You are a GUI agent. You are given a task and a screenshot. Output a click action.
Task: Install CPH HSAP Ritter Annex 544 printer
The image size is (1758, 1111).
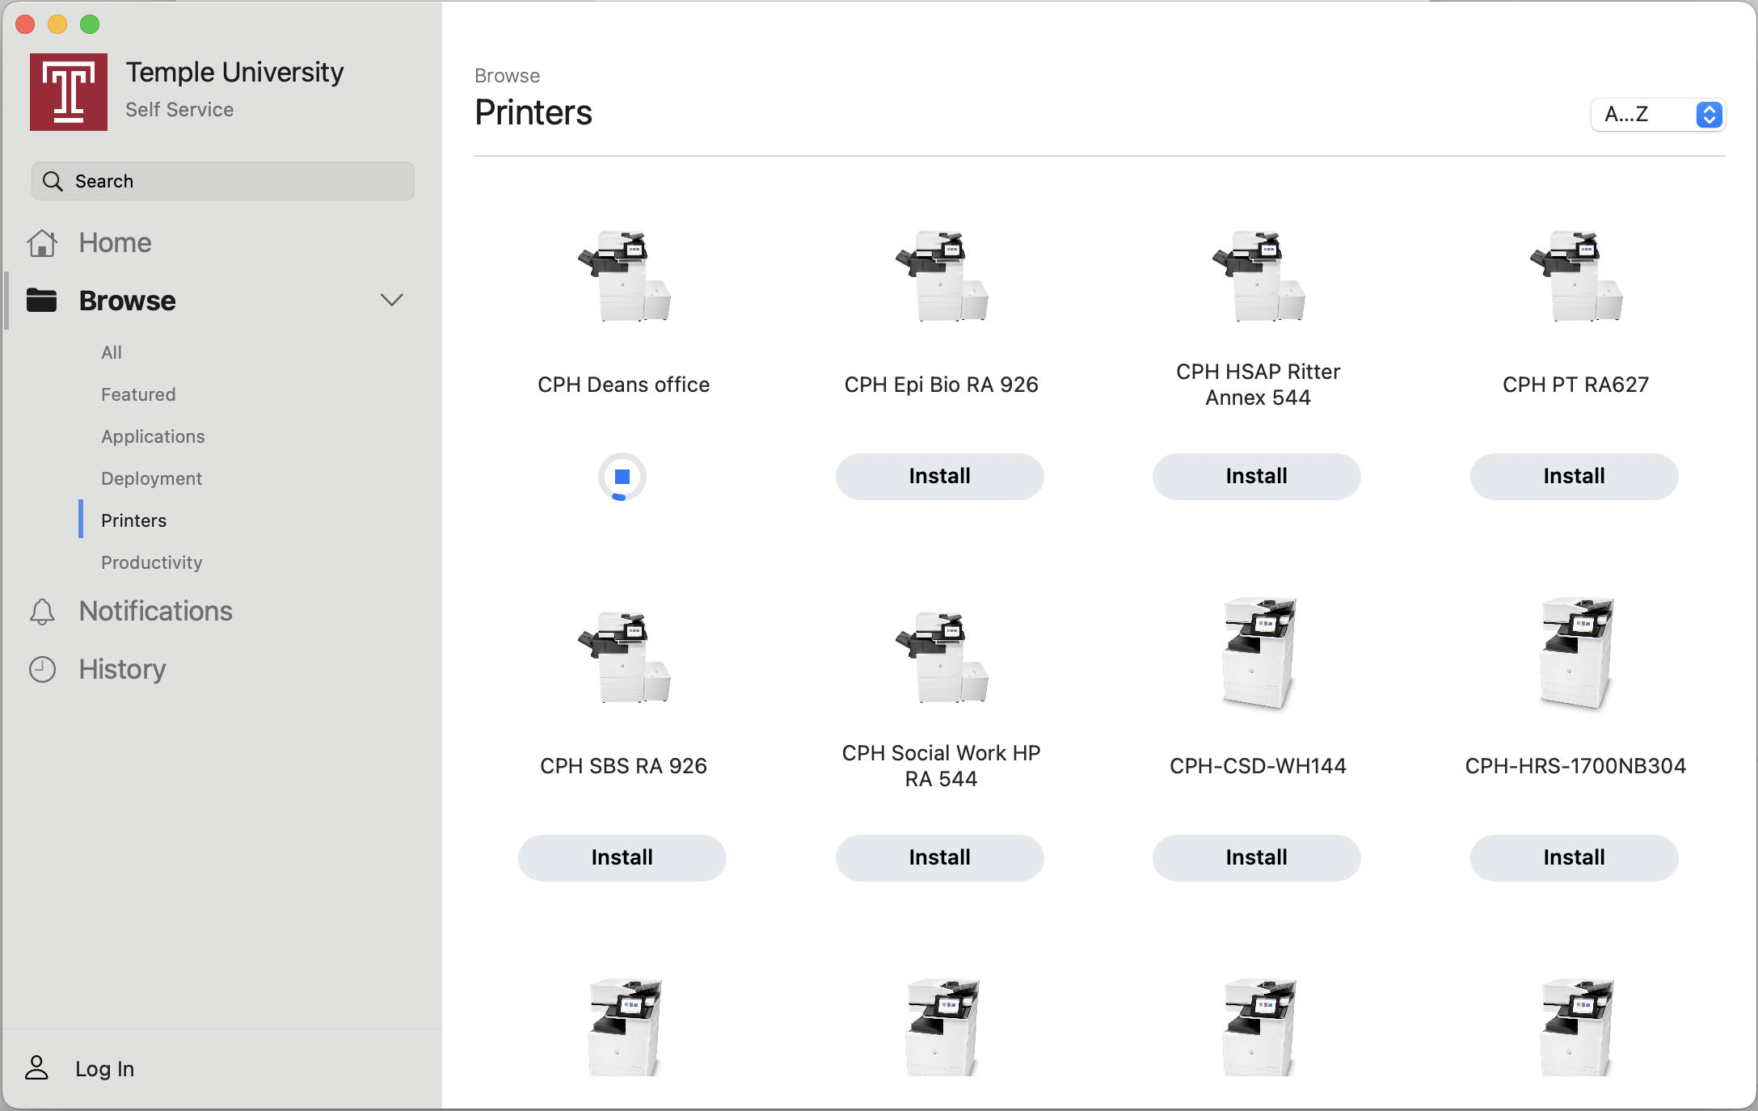[x=1256, y=477]
